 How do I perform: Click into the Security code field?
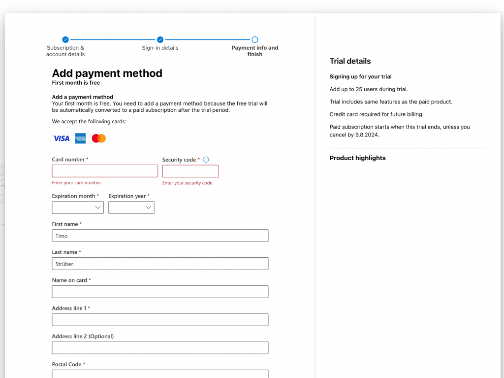coord(190,171)
